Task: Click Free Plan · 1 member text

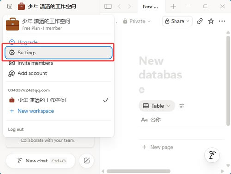Action: point(42,28)
